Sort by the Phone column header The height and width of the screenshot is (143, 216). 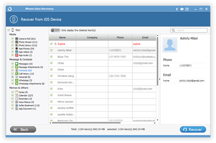coord(120,37)
